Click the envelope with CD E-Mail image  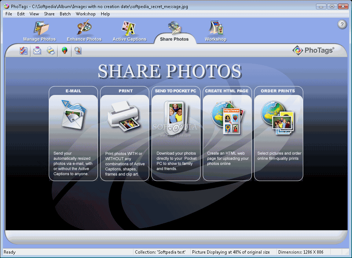coord(74,115)
